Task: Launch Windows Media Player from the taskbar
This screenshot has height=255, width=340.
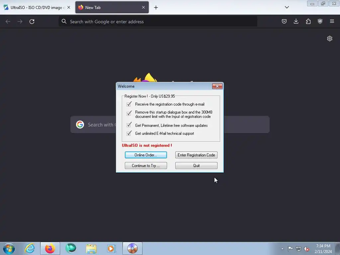Action: (112, 248)
